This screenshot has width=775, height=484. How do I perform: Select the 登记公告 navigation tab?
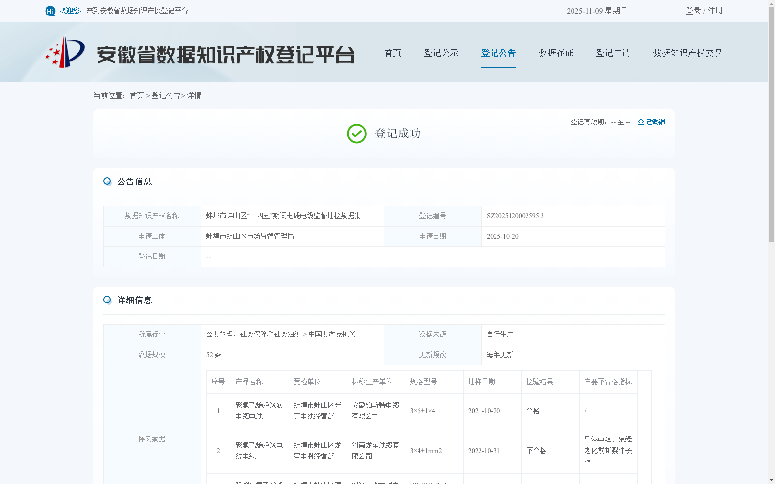pyautogui.click(x=498, y=53)
